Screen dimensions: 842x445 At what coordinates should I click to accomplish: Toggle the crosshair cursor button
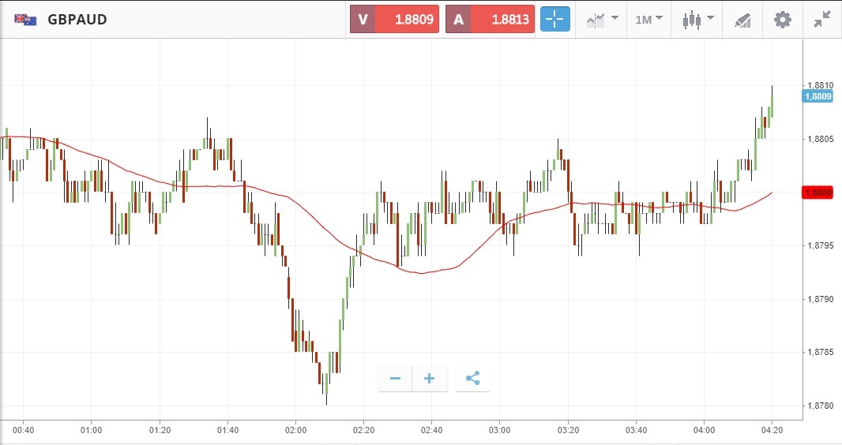click(555, 20)
